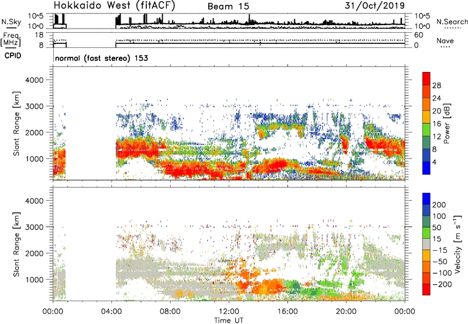Click '3000' on velocity panel range axis
Viewport: 468px width, 324px height.
(34, 227)
